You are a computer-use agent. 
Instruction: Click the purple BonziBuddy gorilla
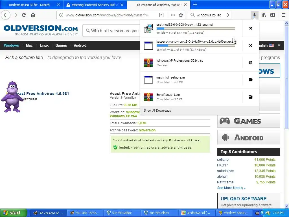click(12, 97)
